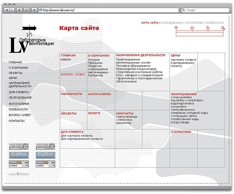The image size is (234, 194).
Task: Open ФОТОГАЛЕРЕЯ in top menu
Action: pyautogui.click(x=194, y=23)
